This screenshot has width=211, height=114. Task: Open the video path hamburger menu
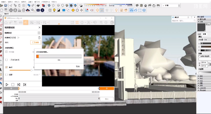point(39,33)
